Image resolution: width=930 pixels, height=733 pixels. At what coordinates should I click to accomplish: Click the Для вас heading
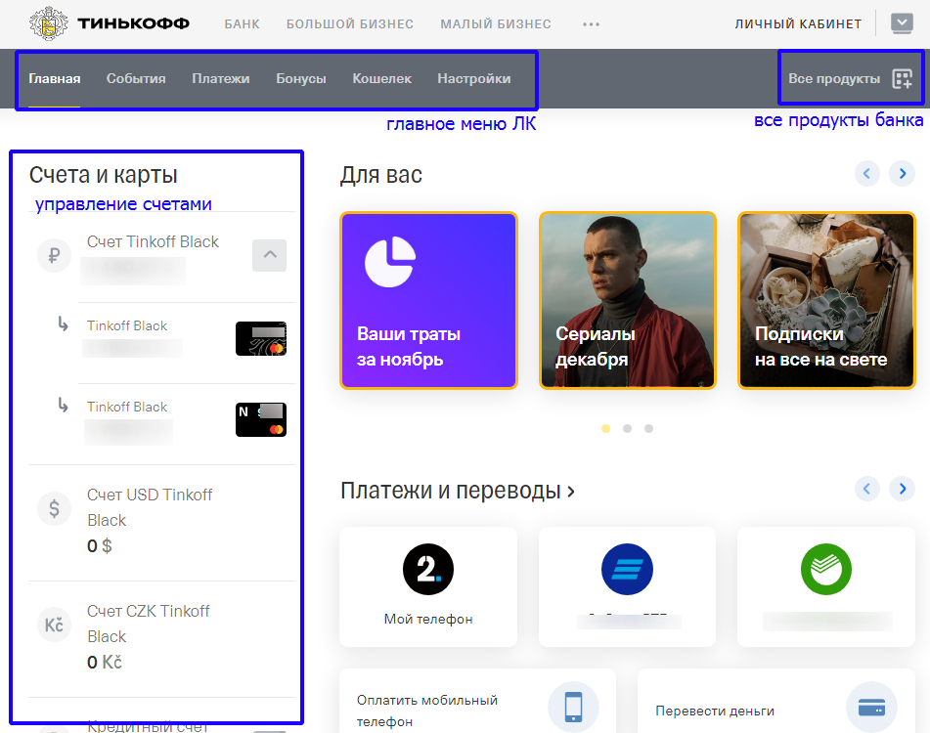coord(380,175)
